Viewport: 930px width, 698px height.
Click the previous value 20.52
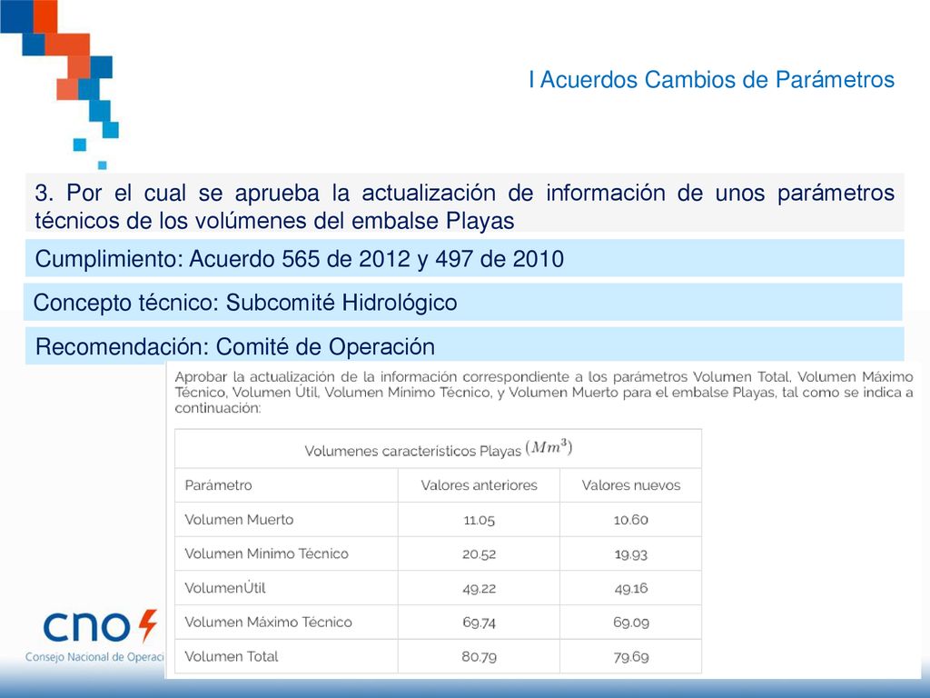(479, 553)
